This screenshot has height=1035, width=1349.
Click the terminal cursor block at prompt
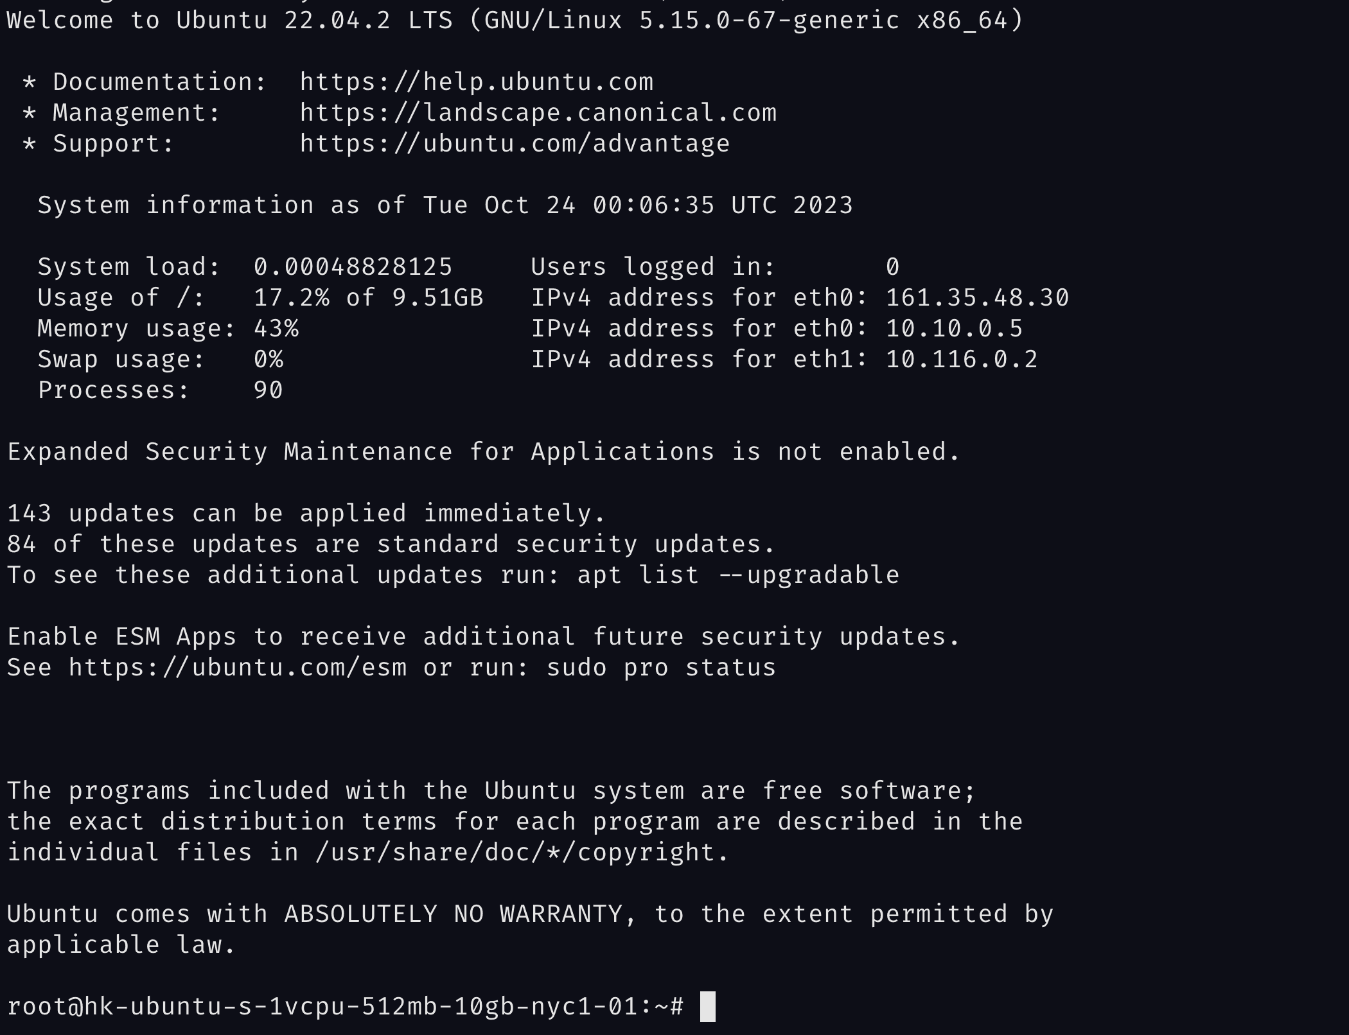tap(707, 1006)
